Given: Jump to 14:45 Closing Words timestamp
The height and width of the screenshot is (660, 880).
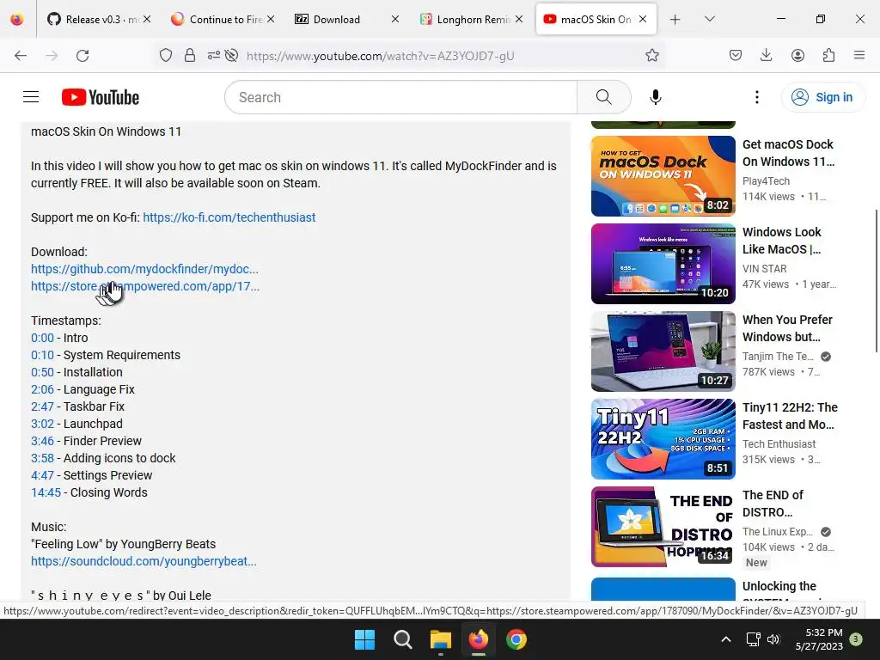Looking at the screenshot, I should tap(46, 492).
